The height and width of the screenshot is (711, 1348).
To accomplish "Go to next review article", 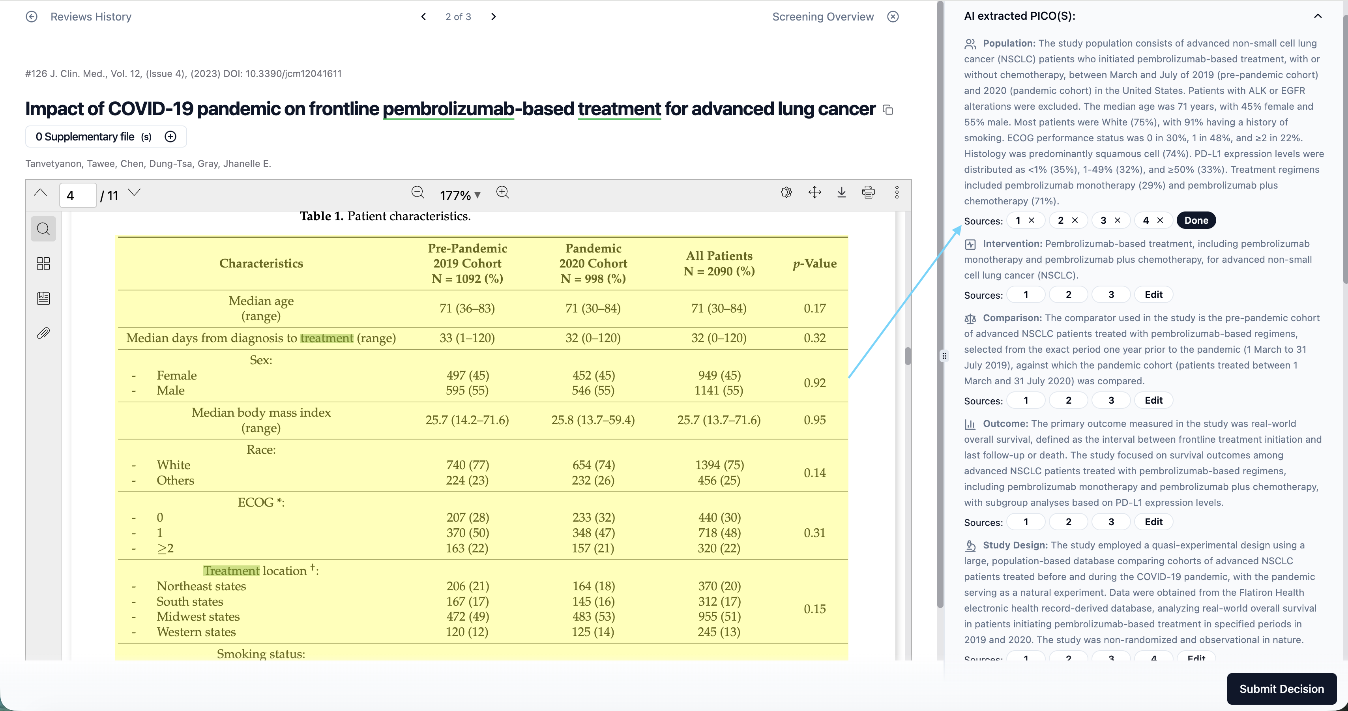I will (493, 17).
